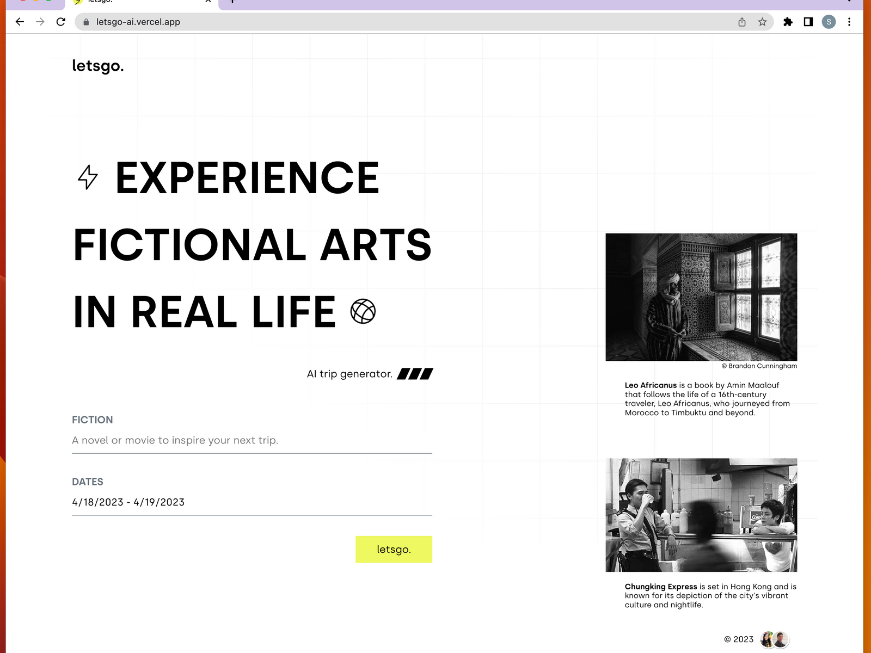Focus the FICTION novel or movie input
The image size is (871, 653).
coord(252,440)
